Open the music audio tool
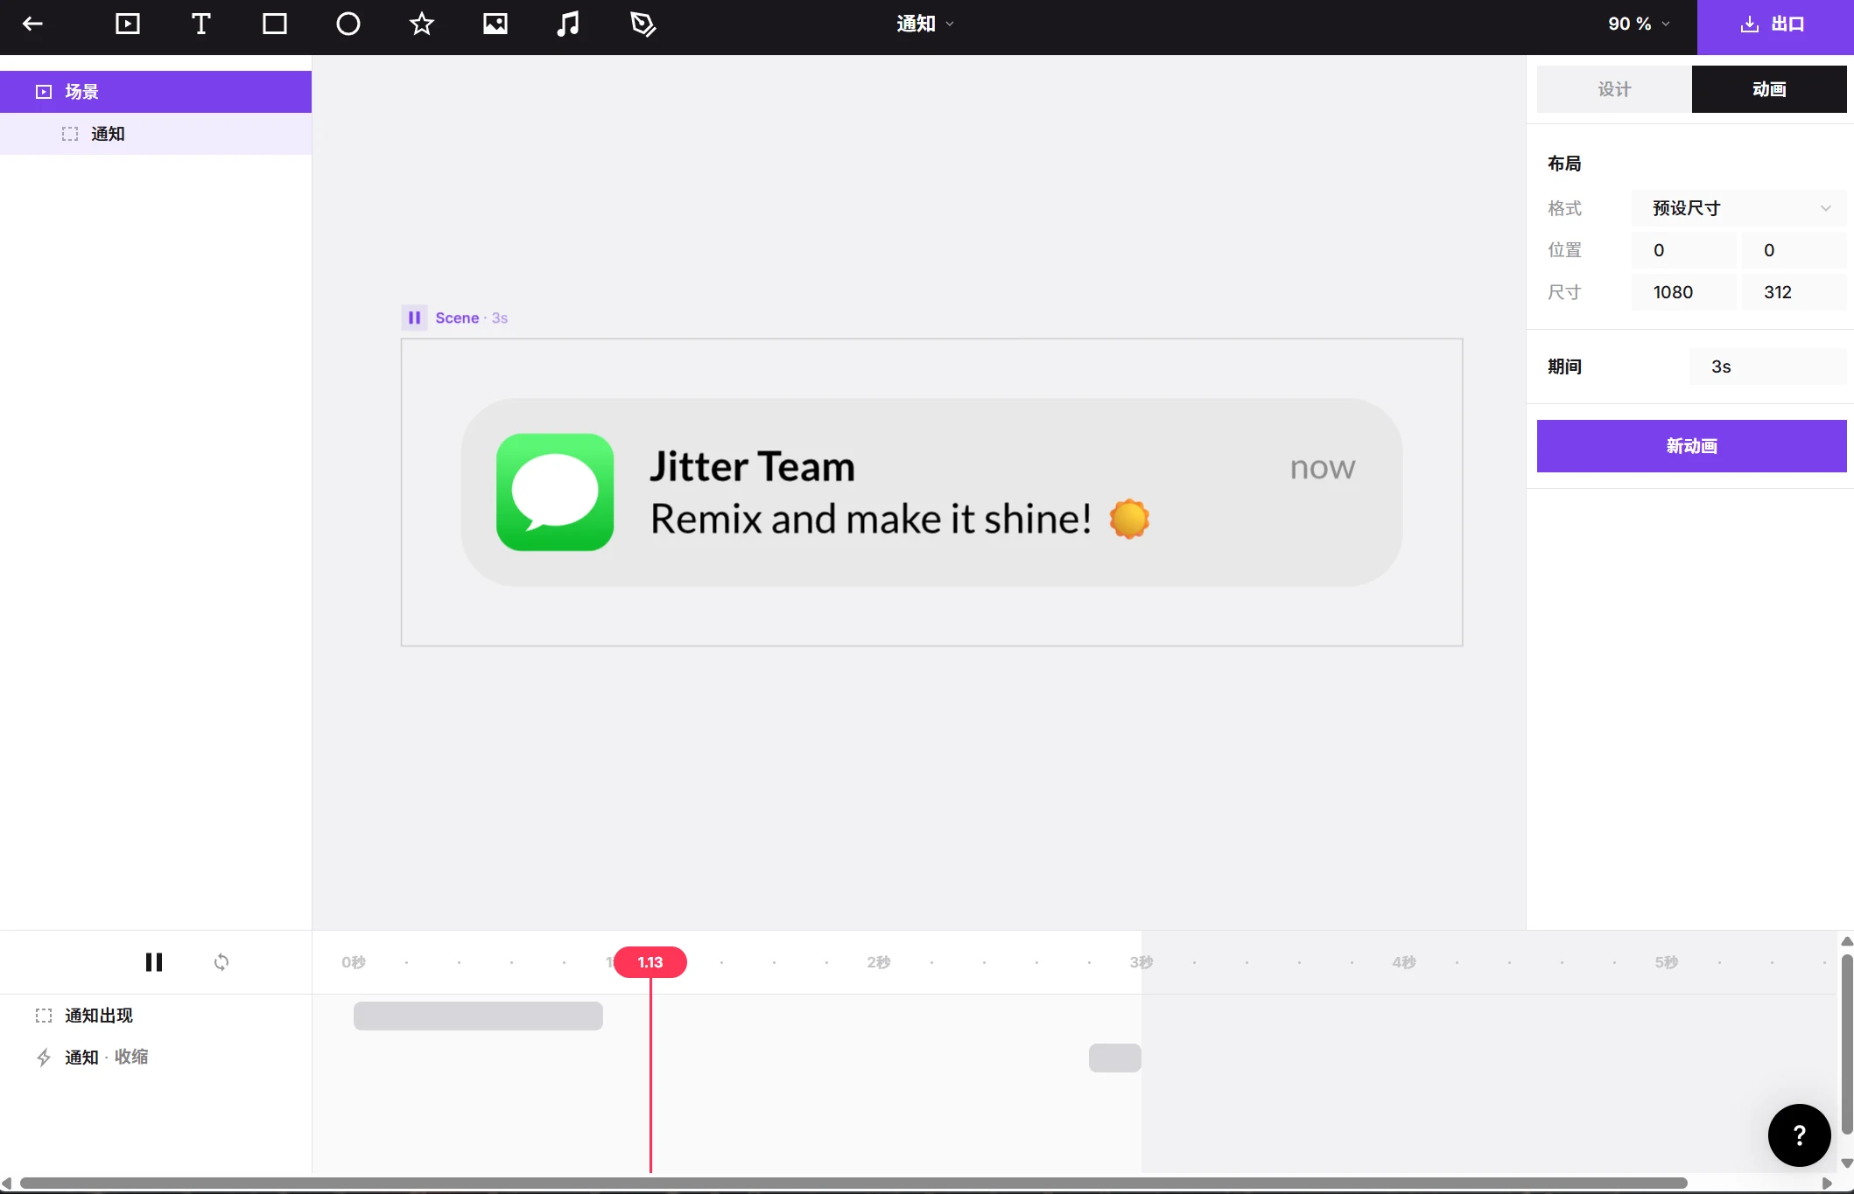The width and height of the screenshot is (1854, 1194). click(568, 24)
